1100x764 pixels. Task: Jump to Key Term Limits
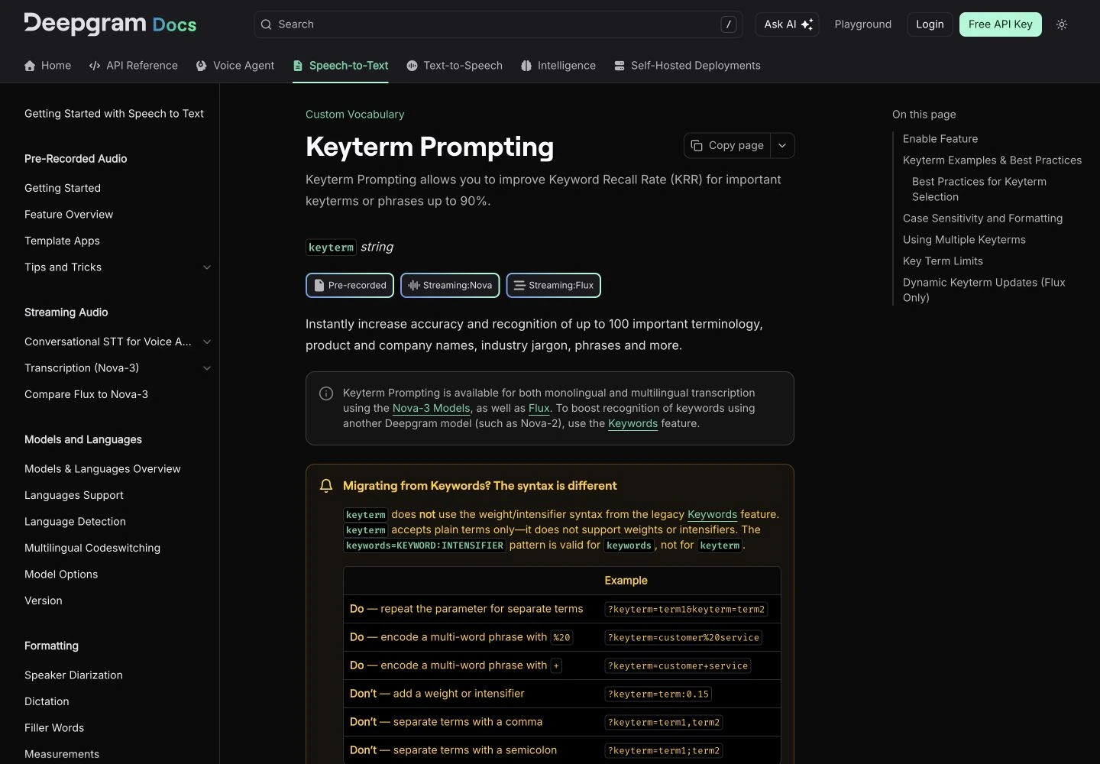click(943, 261)
